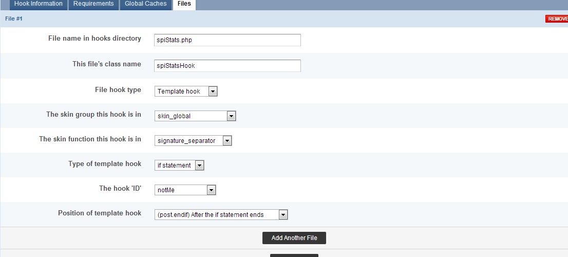This screenshot has height=257, width=568.
Task: Click the File #1 section header
Action: click(x=14, y=19)
